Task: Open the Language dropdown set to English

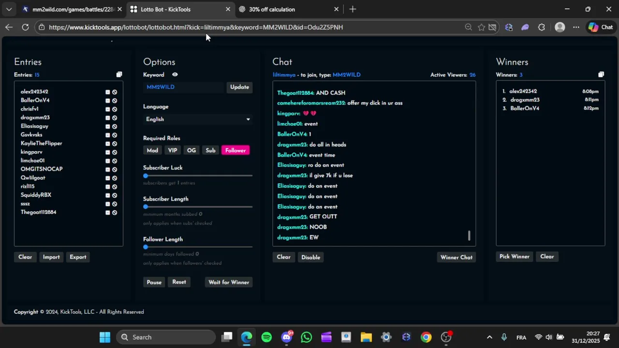Action: (198, 119)
